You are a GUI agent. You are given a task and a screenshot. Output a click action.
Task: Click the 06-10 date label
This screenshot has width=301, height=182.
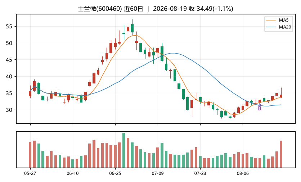click(x=73, y=174)
